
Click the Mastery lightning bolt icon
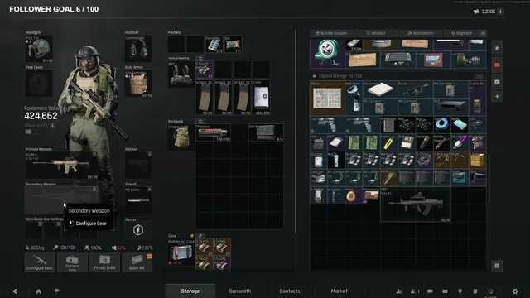pyautogui.click(x=138, y=230)
